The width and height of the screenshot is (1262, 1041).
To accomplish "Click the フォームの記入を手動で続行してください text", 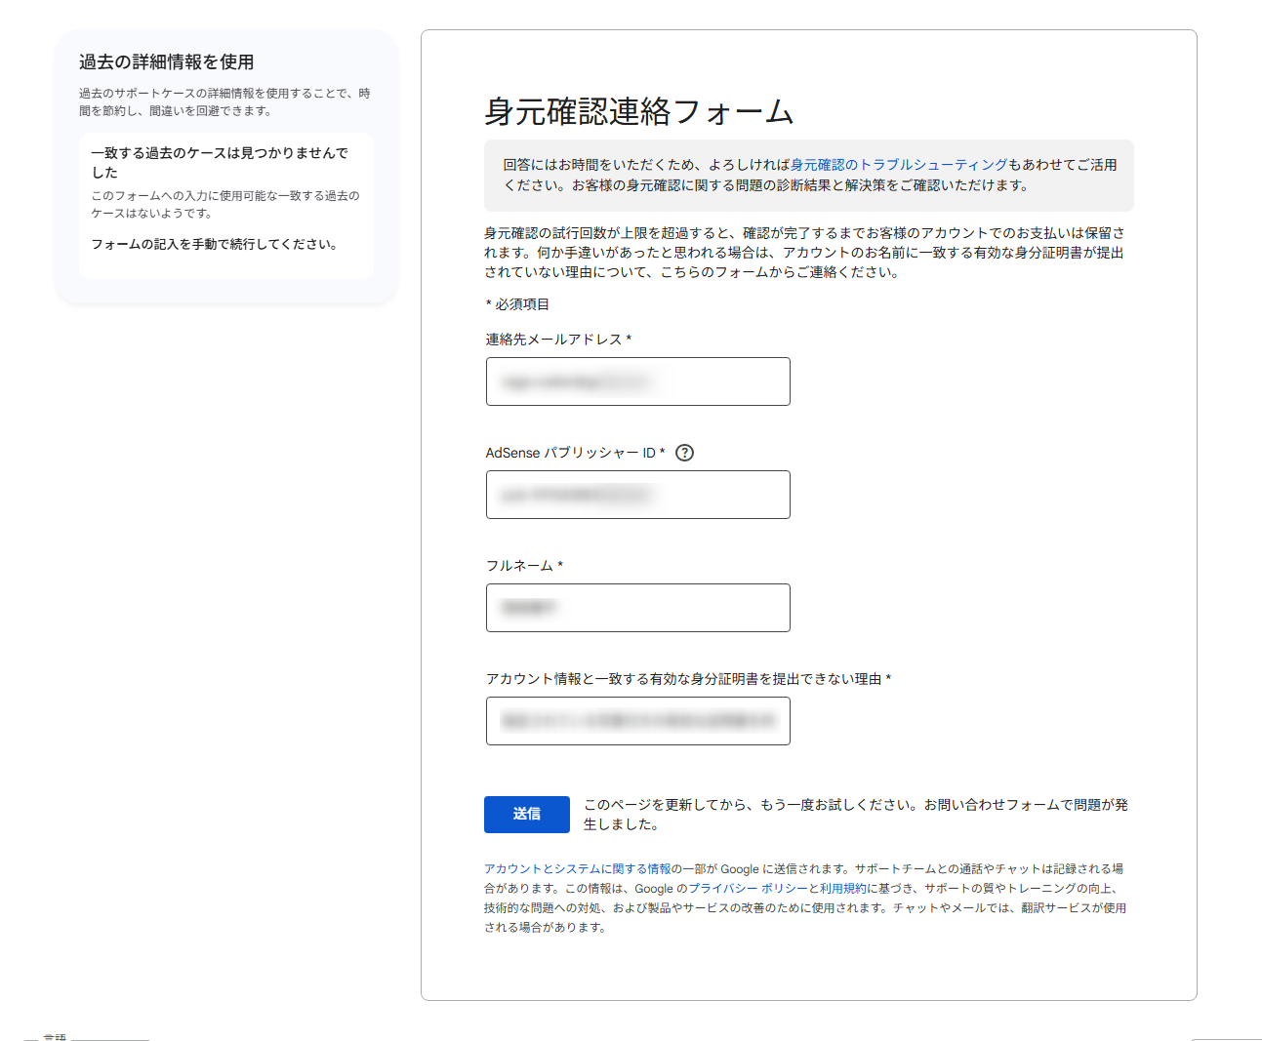I will (217, 245).
